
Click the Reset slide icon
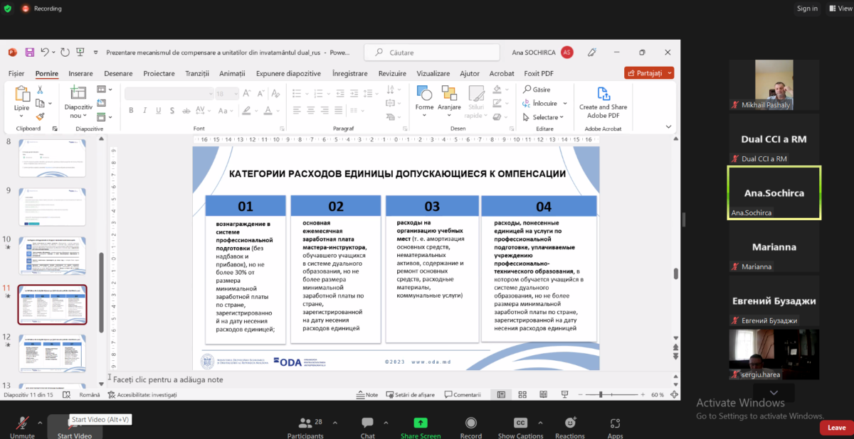[x=101, y=103]
